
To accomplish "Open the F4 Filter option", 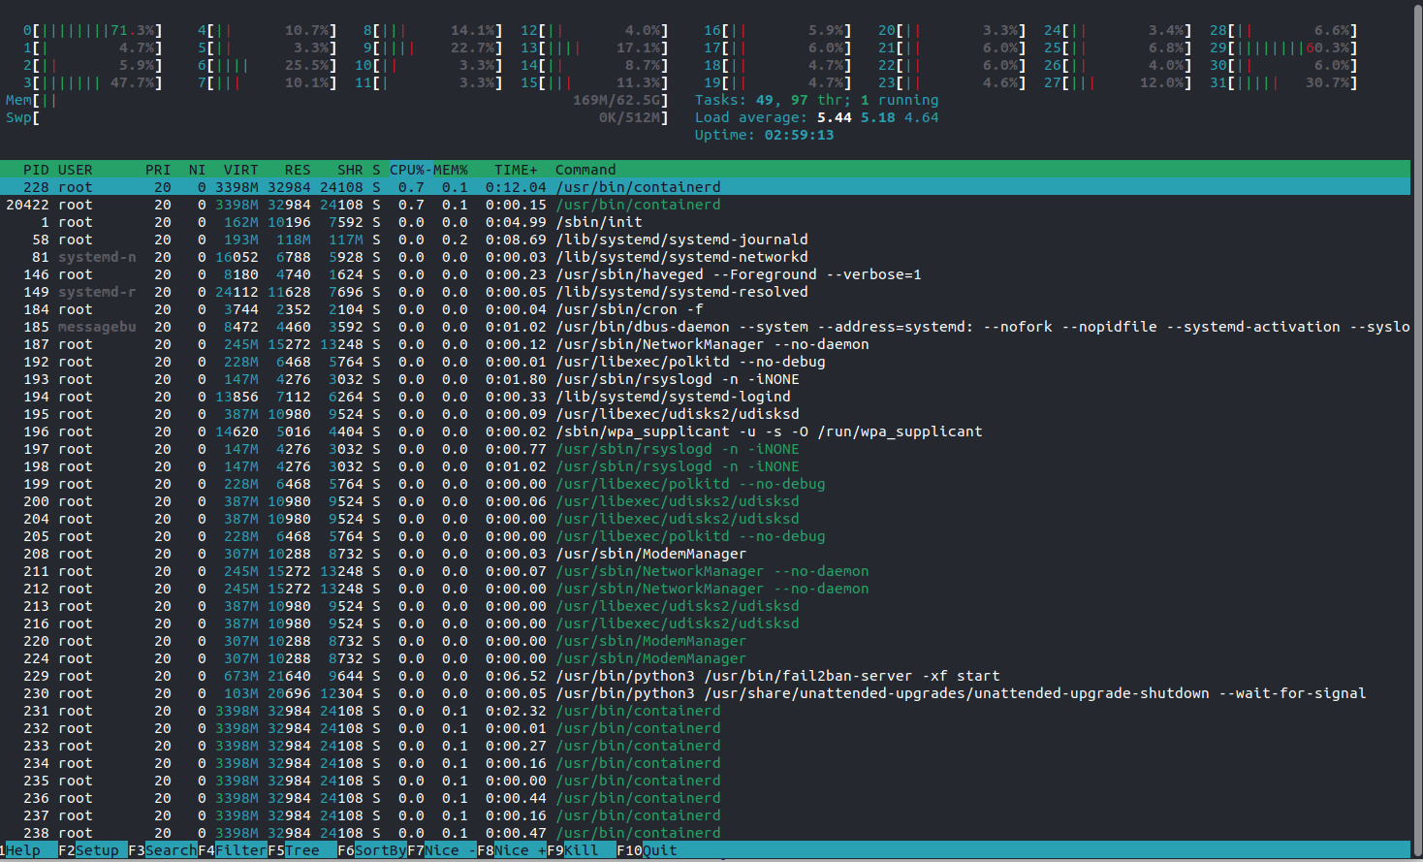I will pos(233,850).
